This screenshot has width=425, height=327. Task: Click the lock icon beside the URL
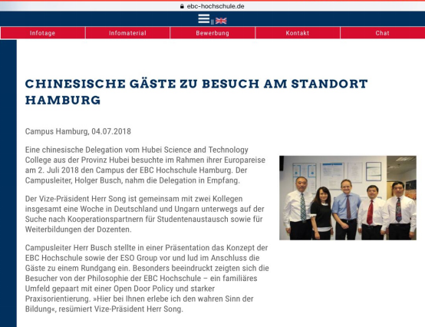point(182,6)
